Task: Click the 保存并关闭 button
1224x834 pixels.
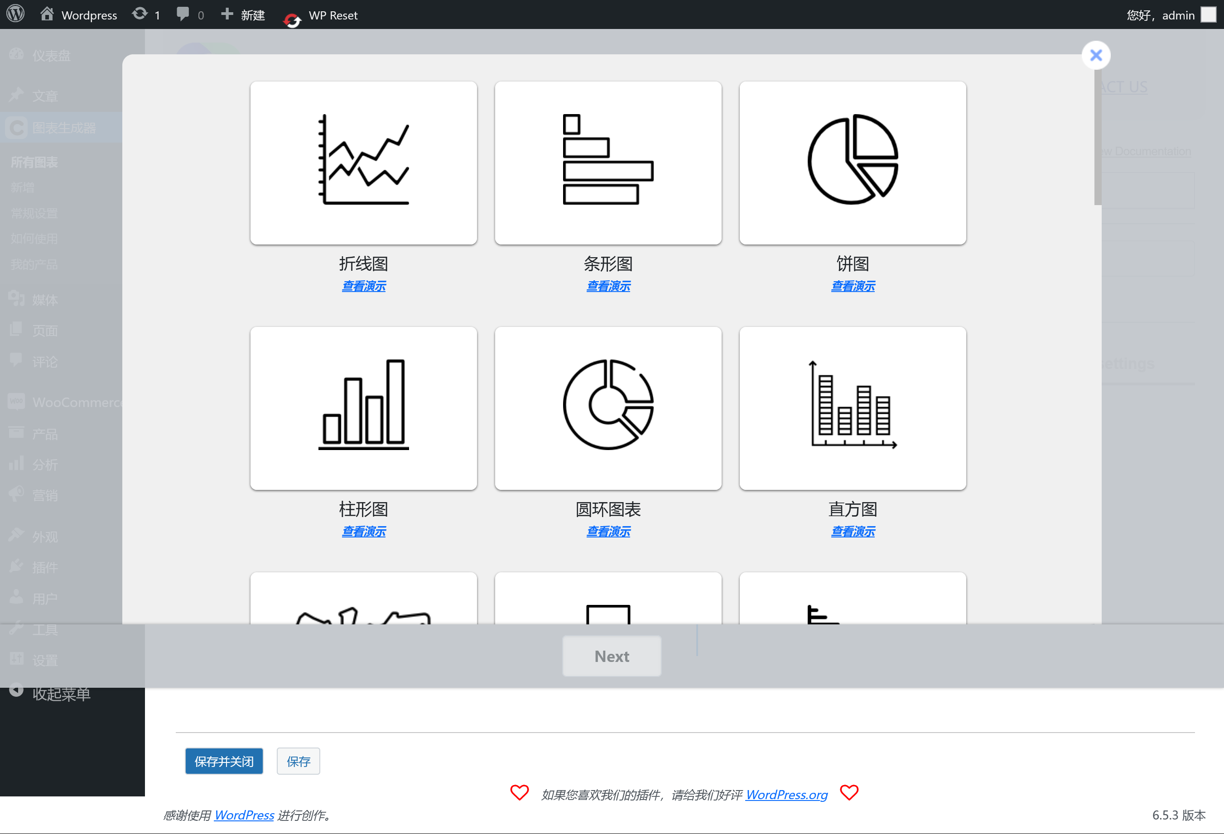Action: point(224,761)
